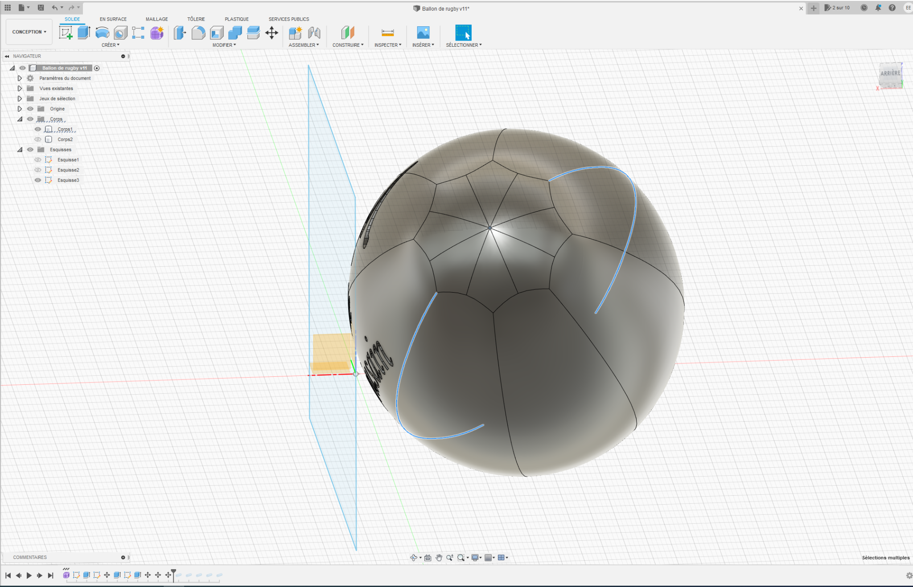Open the ASSEMBLER dropdown menu
Image resolution: width=913 pixels, height=587 pixels.
click(x=304, y=45)
